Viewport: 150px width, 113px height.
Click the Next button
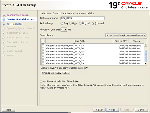(x=112, y=110)
